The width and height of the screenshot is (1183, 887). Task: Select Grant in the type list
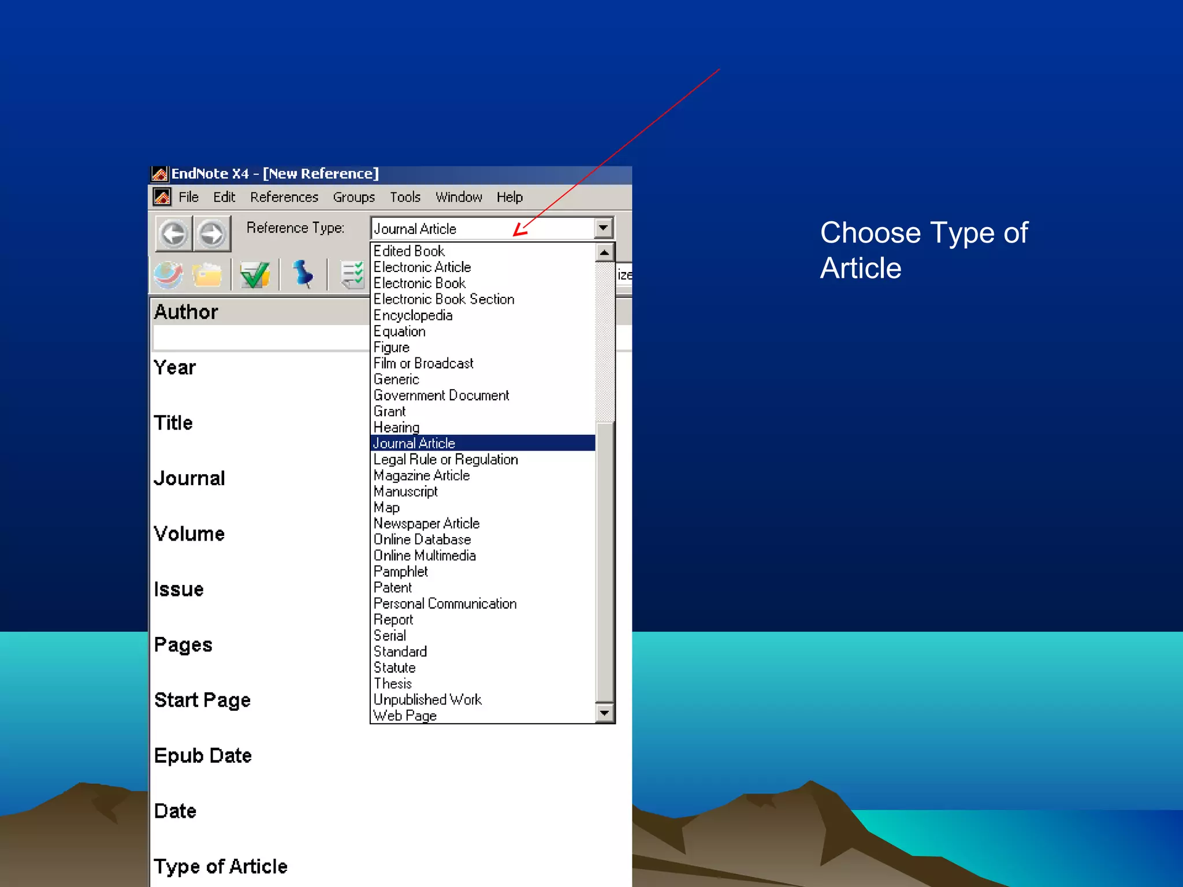coord(482,412)
